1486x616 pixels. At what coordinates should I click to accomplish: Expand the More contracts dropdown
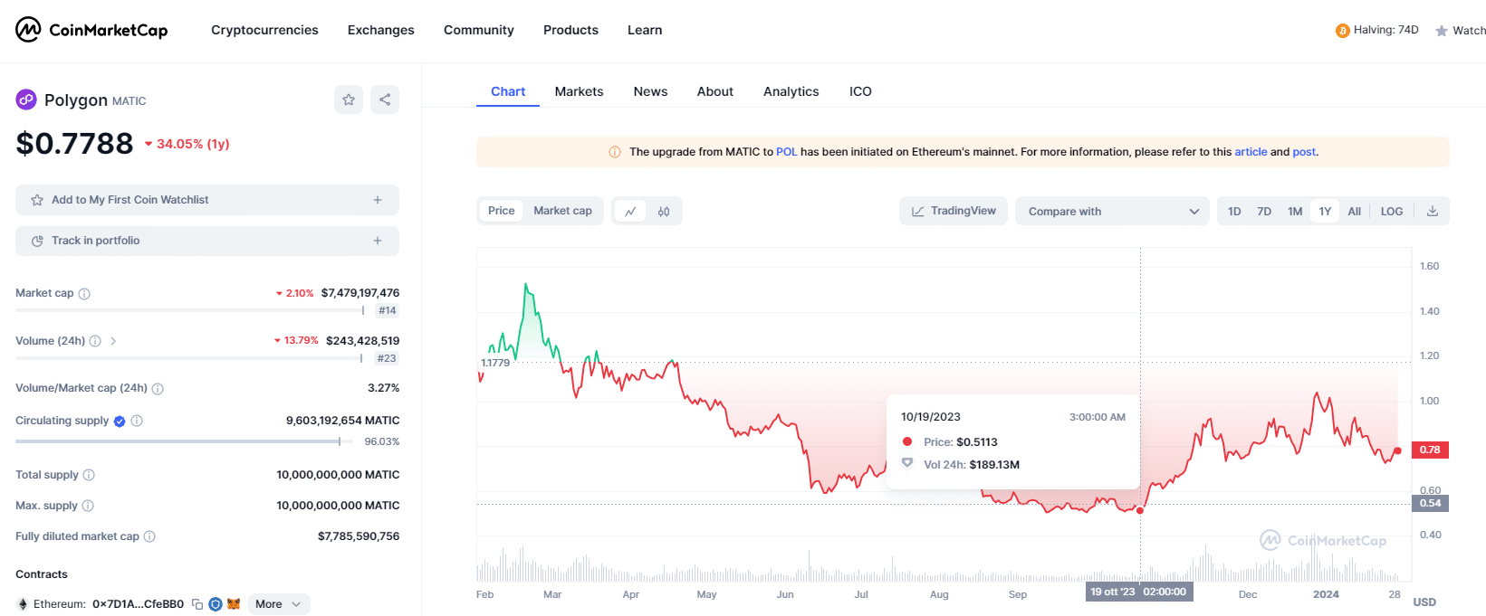pos(279,604)
